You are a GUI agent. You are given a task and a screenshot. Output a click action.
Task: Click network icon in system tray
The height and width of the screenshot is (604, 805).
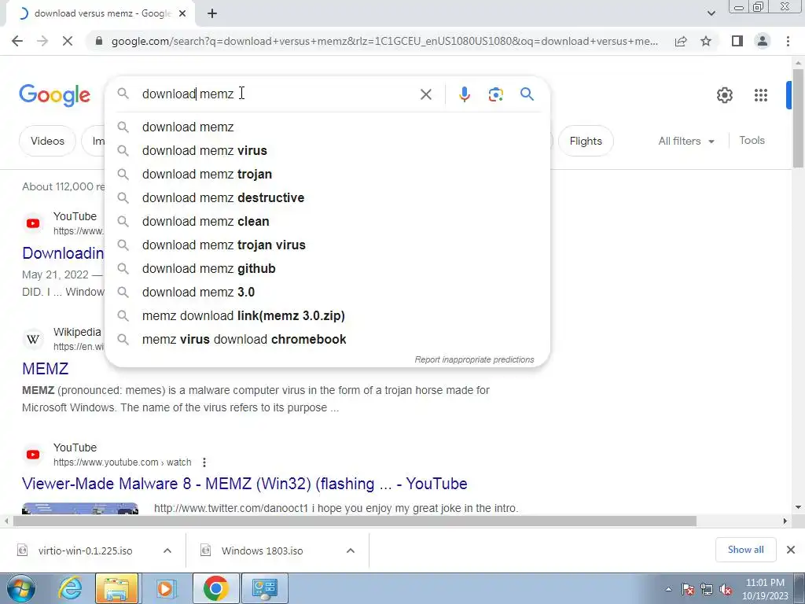(x=707, y=590)
